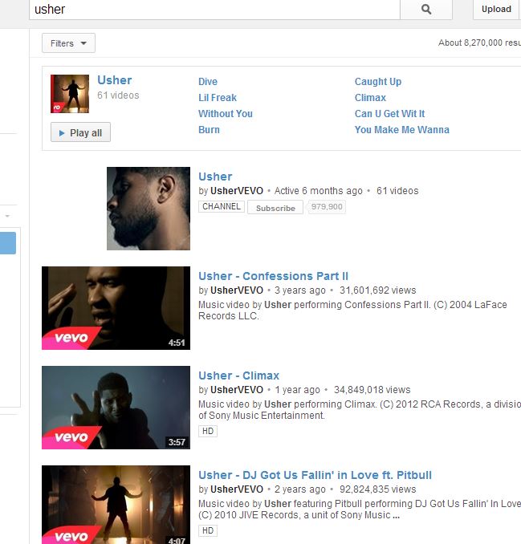
Task: Open the song link You Make Me Wanna
Action: pyautogui.click(x=402, y=130)
